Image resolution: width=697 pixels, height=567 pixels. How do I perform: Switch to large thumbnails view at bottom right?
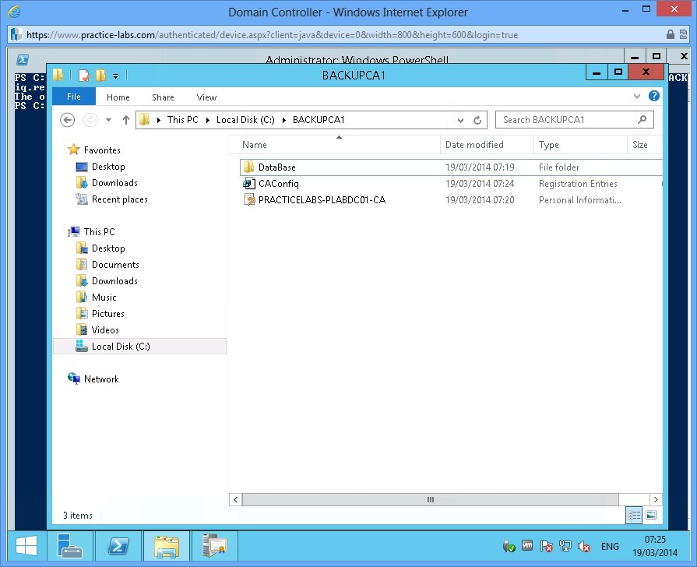(x=651, y=516)
